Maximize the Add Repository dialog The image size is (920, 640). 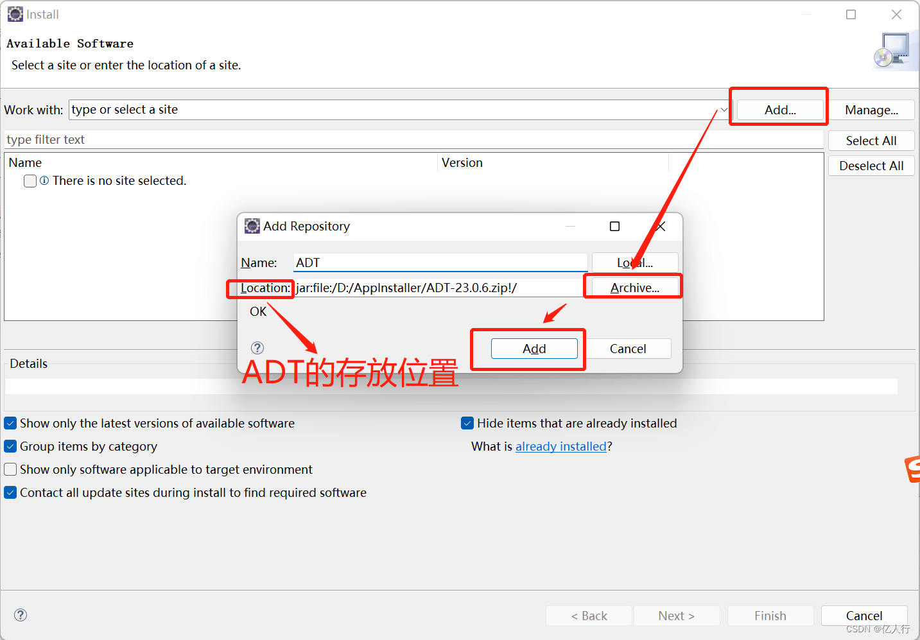[x=614, y=226]
